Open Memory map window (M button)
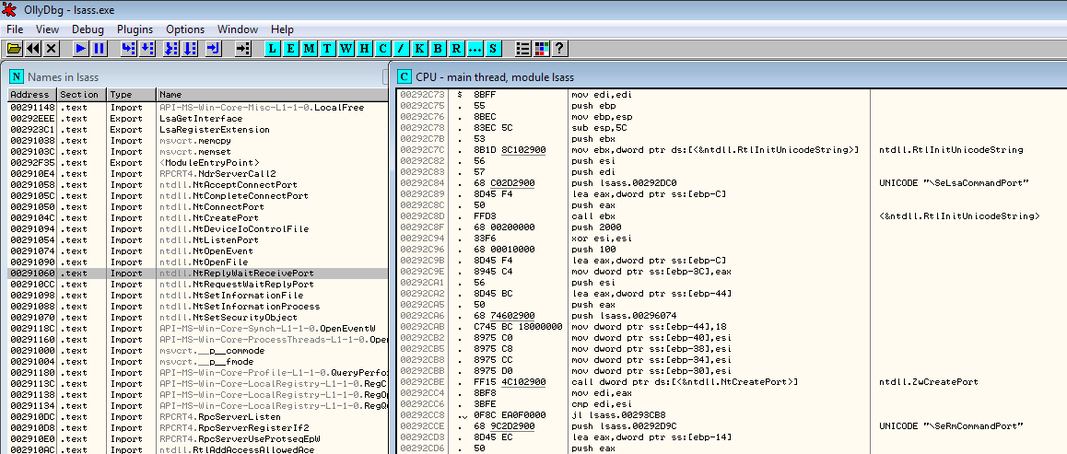1067x454 pixels. (310, 48)
